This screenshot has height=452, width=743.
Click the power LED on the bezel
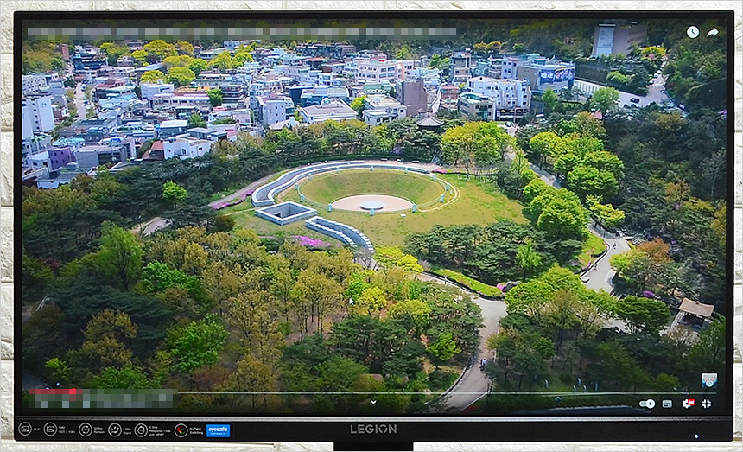(696, 436)
